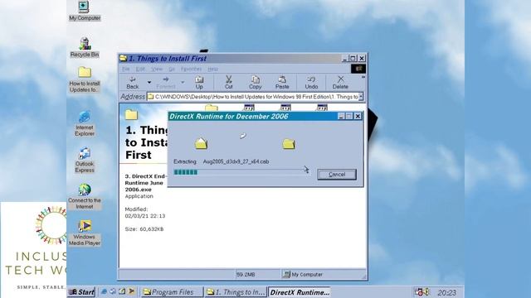The image size is (531, 298).
Task: Click the folder icon in web view pane
Action: point(131,115)
